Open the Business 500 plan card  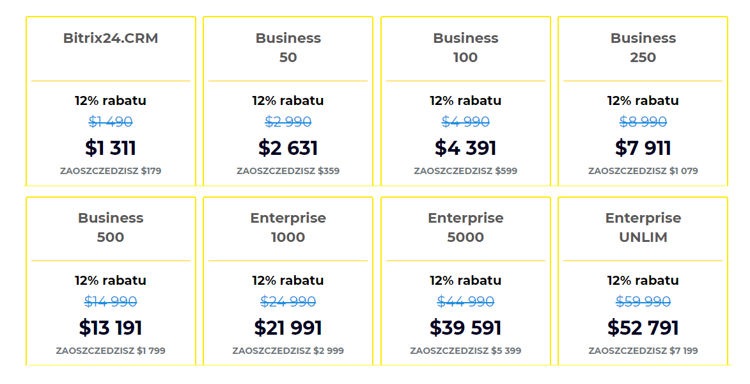pyautogui.click(x=111, y=281)
